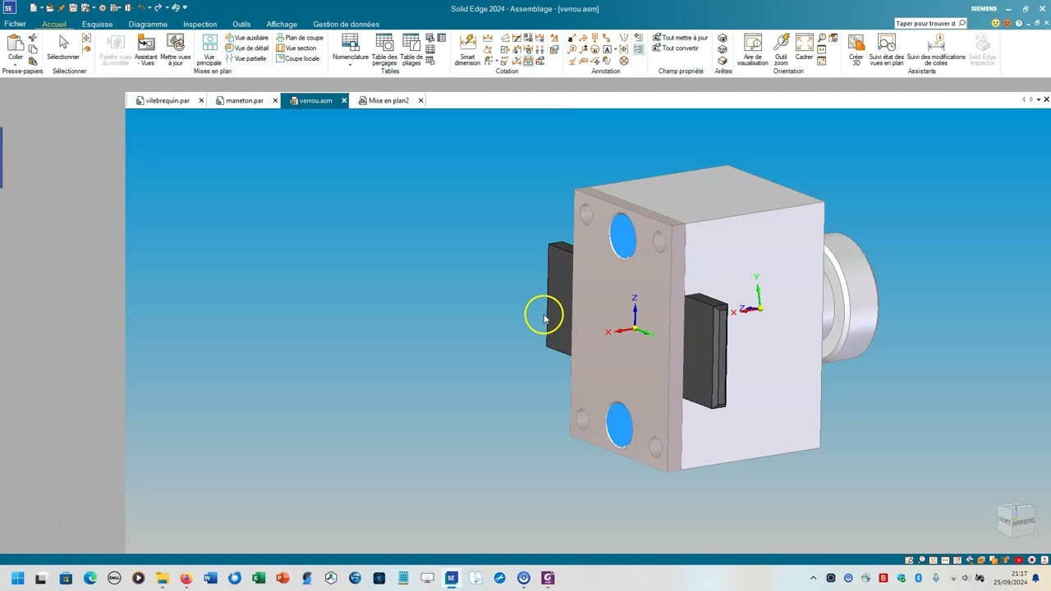Image resolution: width=1051 pixels, height=591 pixels.
Task: Click Tout convertir
Action: [676, 48]
